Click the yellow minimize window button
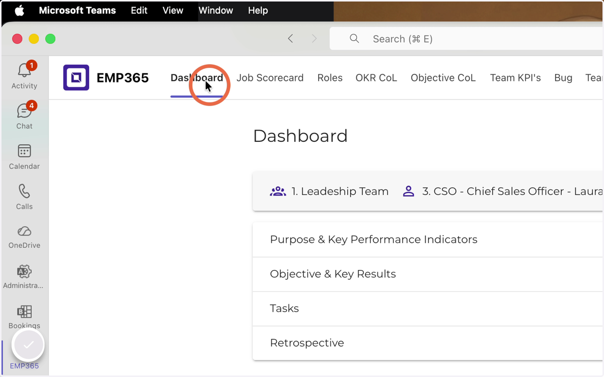The height and width of the screenshot is (377, 604). (x=34, y=39)
